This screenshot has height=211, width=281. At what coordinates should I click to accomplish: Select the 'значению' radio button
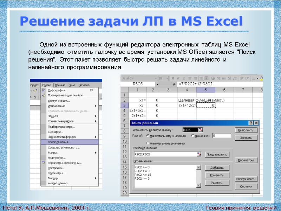[x=193, y=136]
